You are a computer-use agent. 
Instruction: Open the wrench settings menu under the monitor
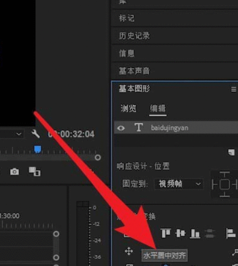click(x=36, y=134)
